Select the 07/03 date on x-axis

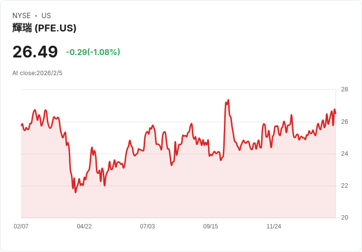pos(148,226)
